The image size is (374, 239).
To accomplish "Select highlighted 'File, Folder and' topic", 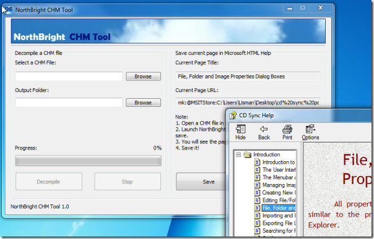I will 279,208.
